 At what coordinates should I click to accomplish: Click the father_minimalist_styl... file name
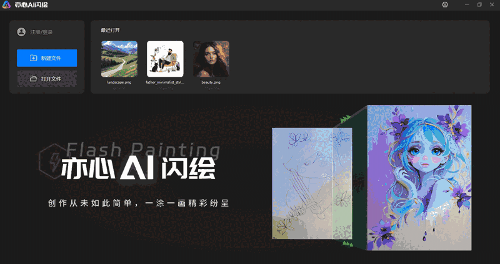165,82
